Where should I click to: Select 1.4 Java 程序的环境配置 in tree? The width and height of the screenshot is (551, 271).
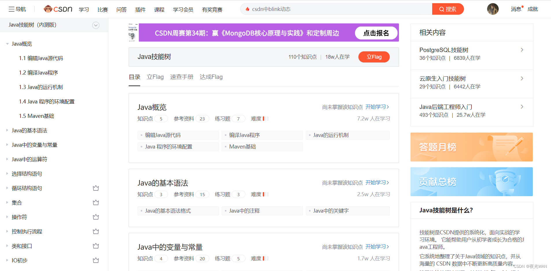pos(47,101)
